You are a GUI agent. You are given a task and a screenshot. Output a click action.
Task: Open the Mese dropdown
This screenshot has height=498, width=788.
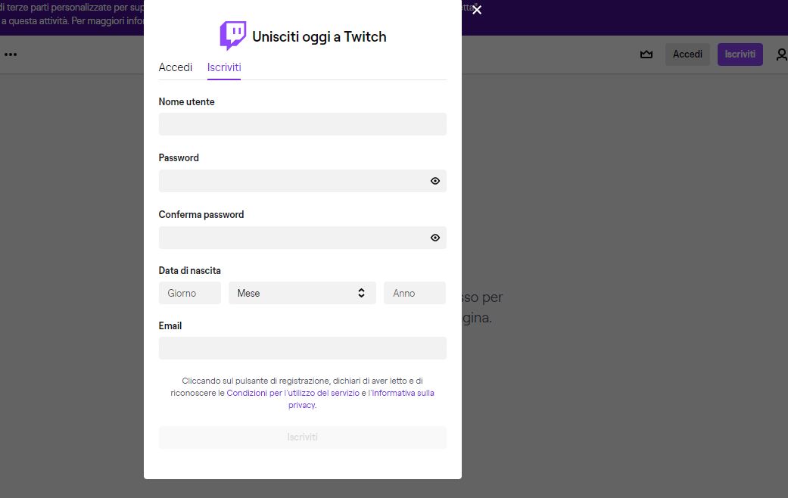pos(295,293)
